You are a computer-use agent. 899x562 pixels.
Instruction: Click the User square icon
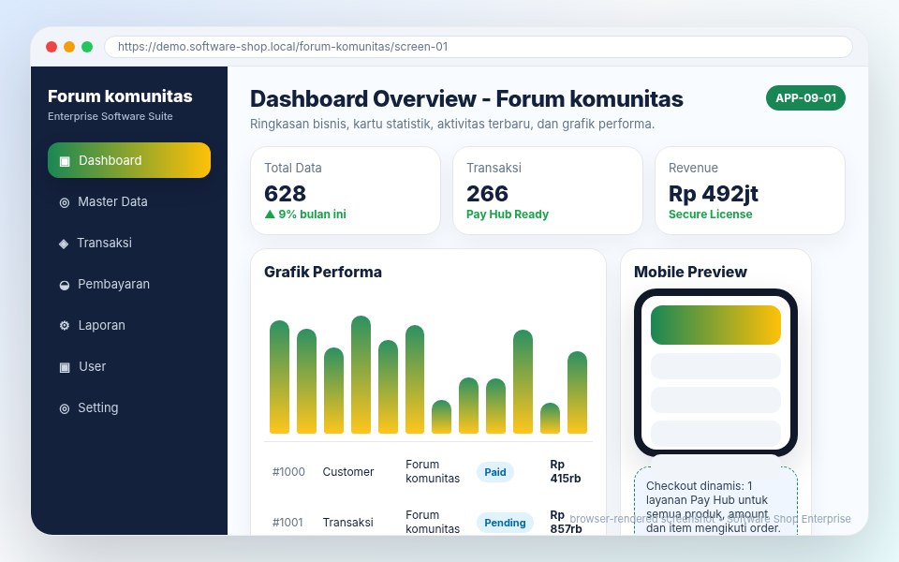[x=65, y=367]
